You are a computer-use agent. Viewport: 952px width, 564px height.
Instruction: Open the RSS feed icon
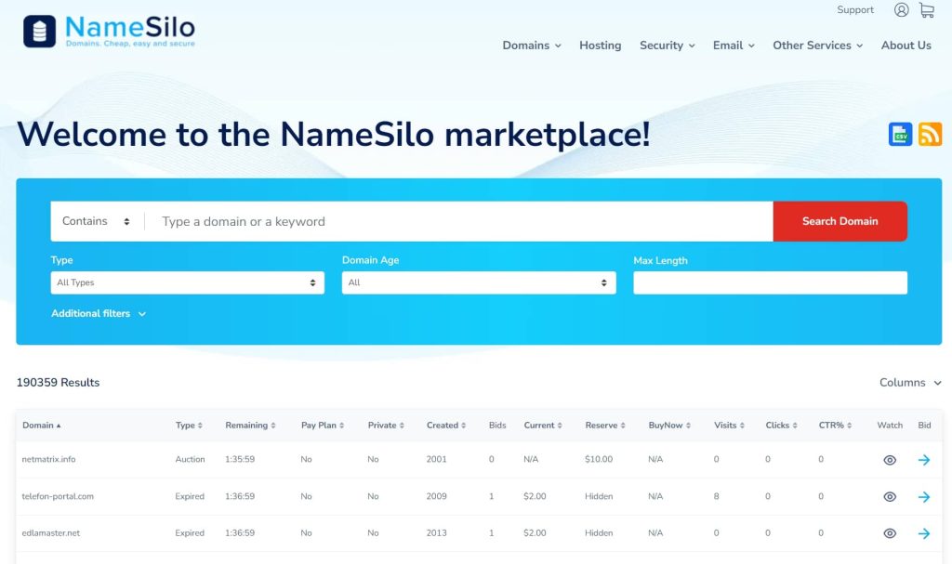(x=930, y=135)
